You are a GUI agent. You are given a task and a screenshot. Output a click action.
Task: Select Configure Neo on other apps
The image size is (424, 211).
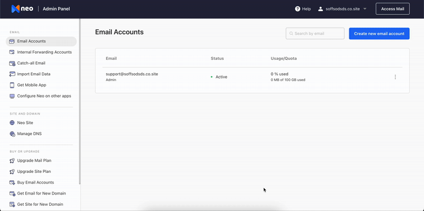coord(44,96)
